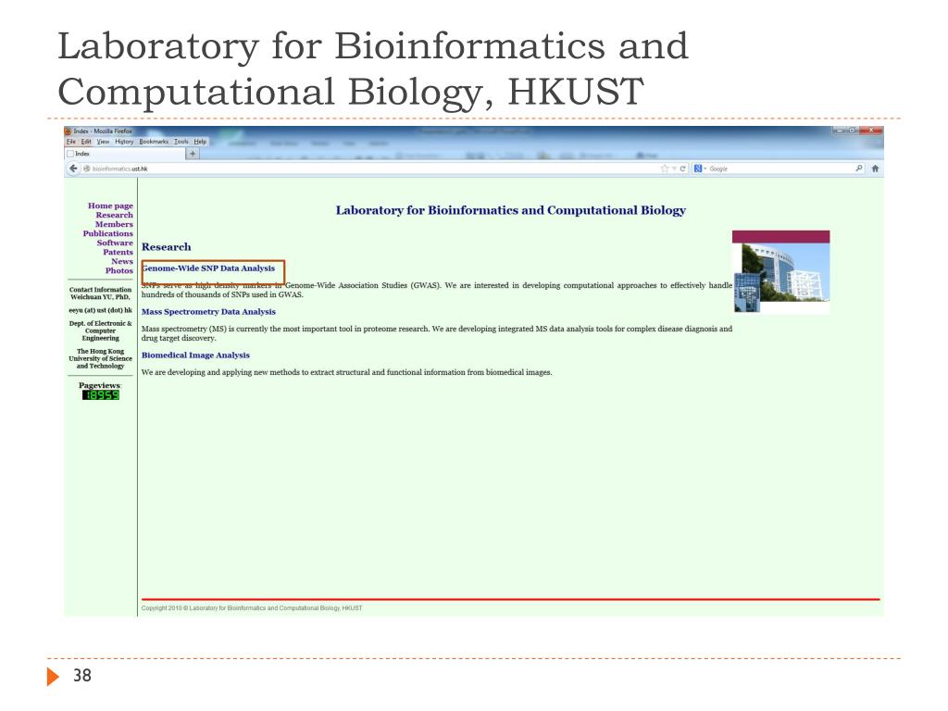The height and width of the screenshot is (711, 948).
Task: Reload the page using the refresh icon
Action: (x=682, y=168)
